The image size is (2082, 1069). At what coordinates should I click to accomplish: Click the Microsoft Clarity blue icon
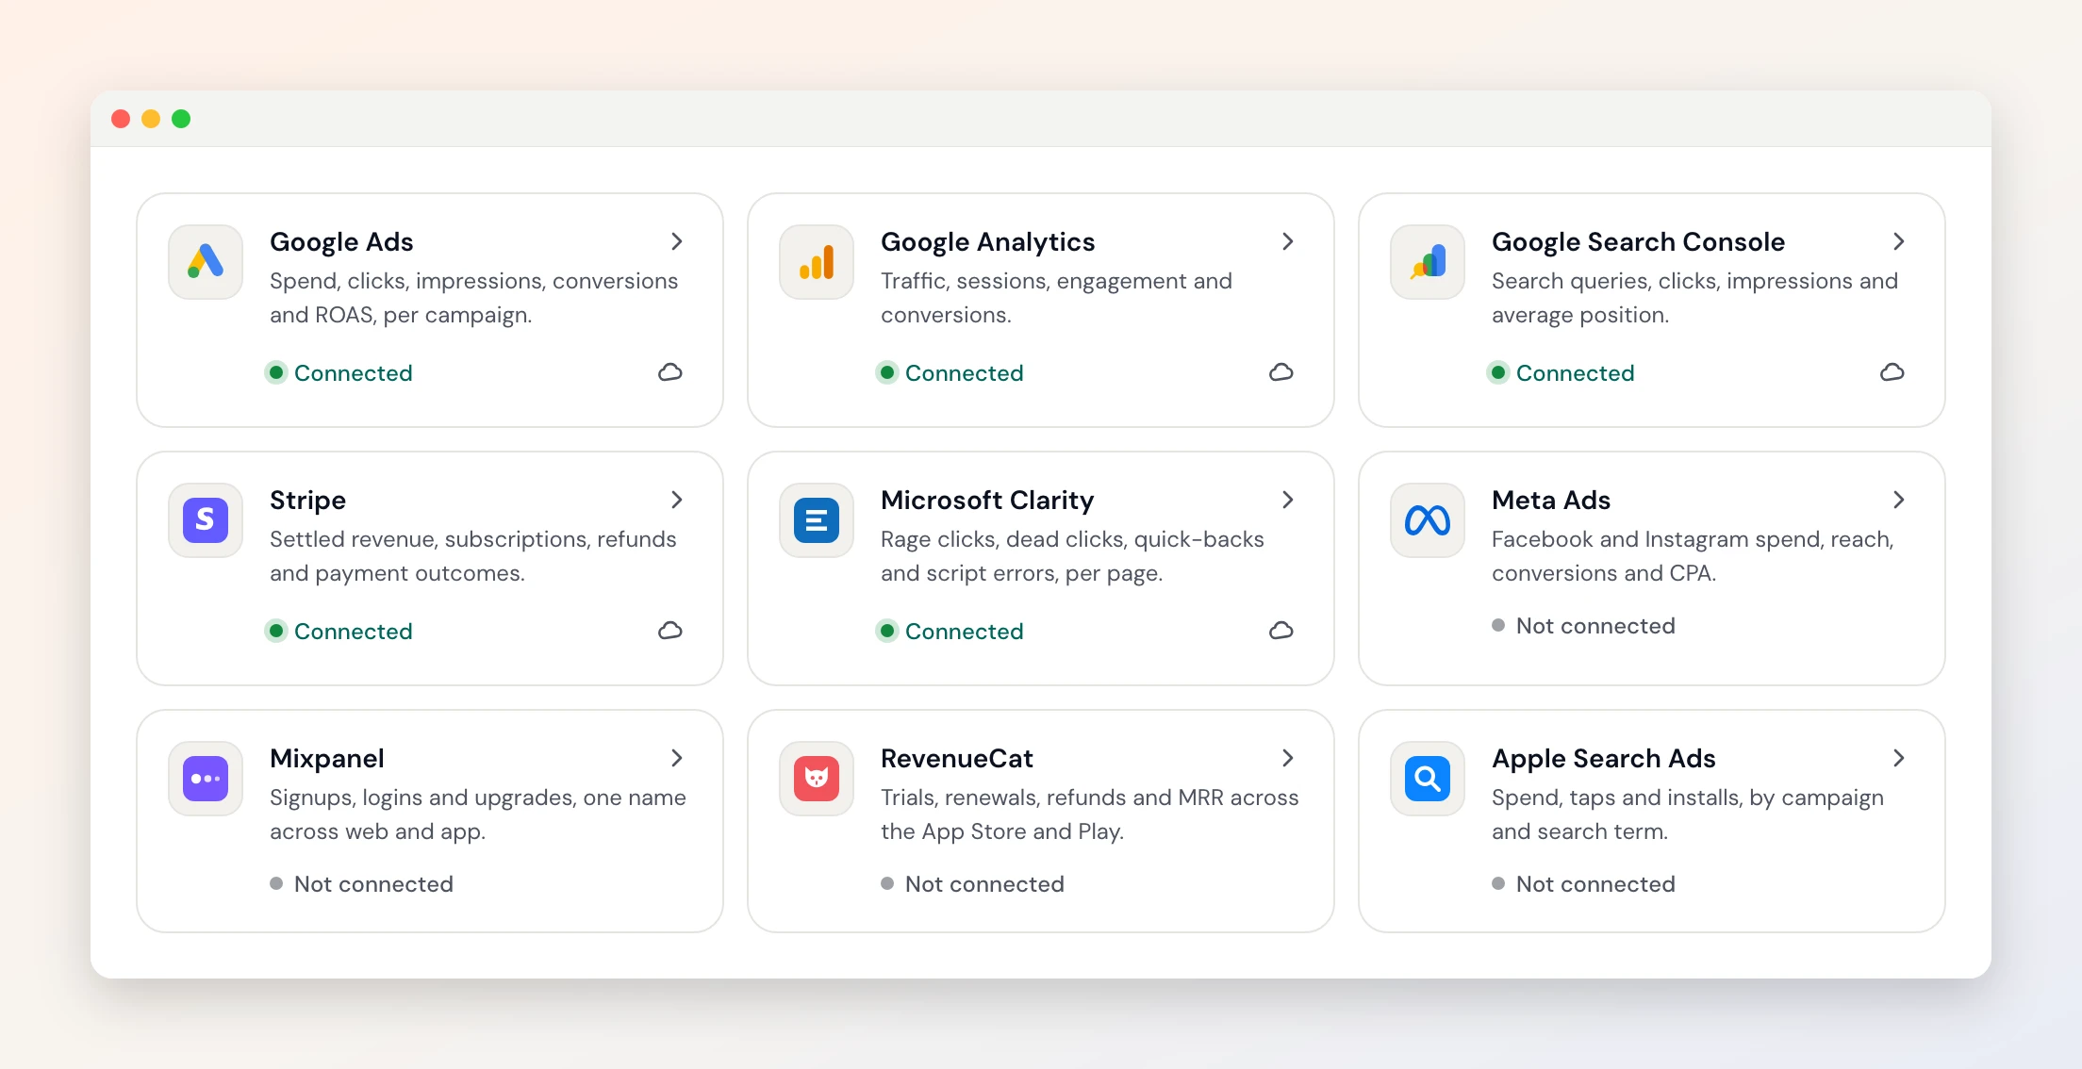point(817,520)
